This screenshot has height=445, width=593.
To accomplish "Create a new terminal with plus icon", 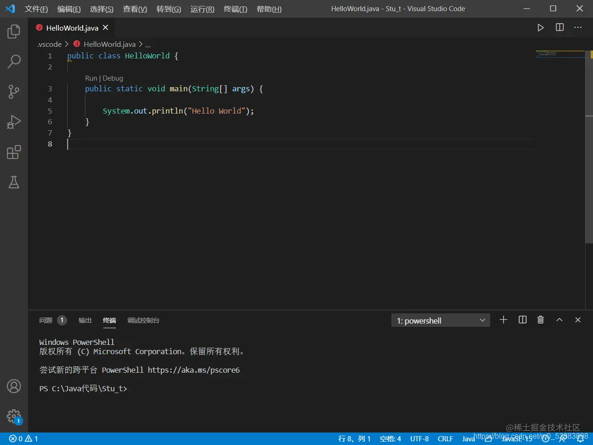I will point(504,320).
